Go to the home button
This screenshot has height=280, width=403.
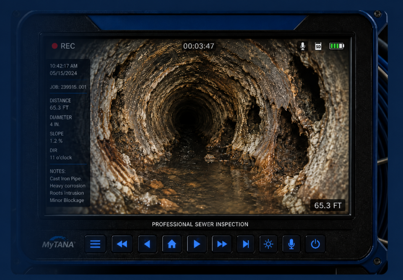(172, 244)
